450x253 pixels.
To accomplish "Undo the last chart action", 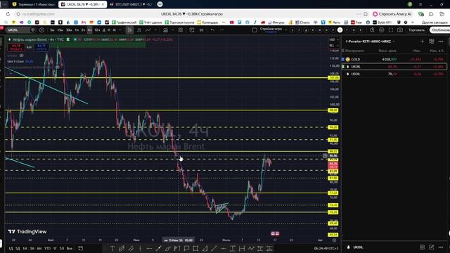I will coord(212,30).
